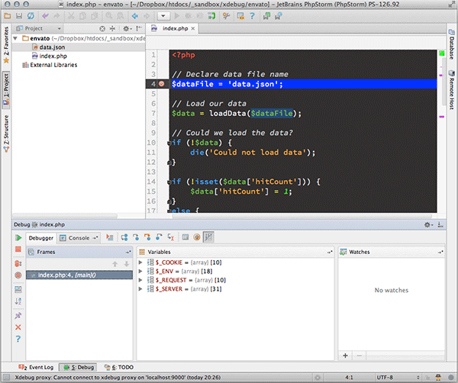
Task: Save all files with the floppy icon
Action: coord(19,16)
